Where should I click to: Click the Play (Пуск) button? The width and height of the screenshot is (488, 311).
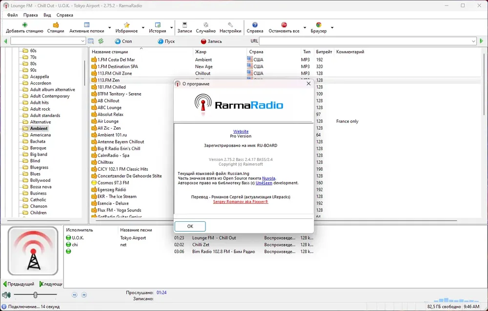tap(166, 41)
